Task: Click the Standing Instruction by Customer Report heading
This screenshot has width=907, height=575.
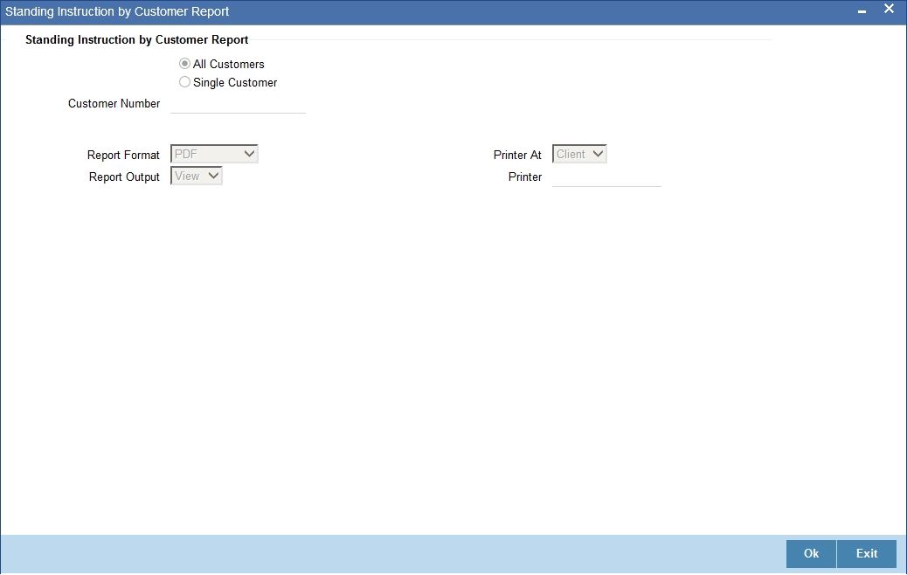Action: [137, 40]
